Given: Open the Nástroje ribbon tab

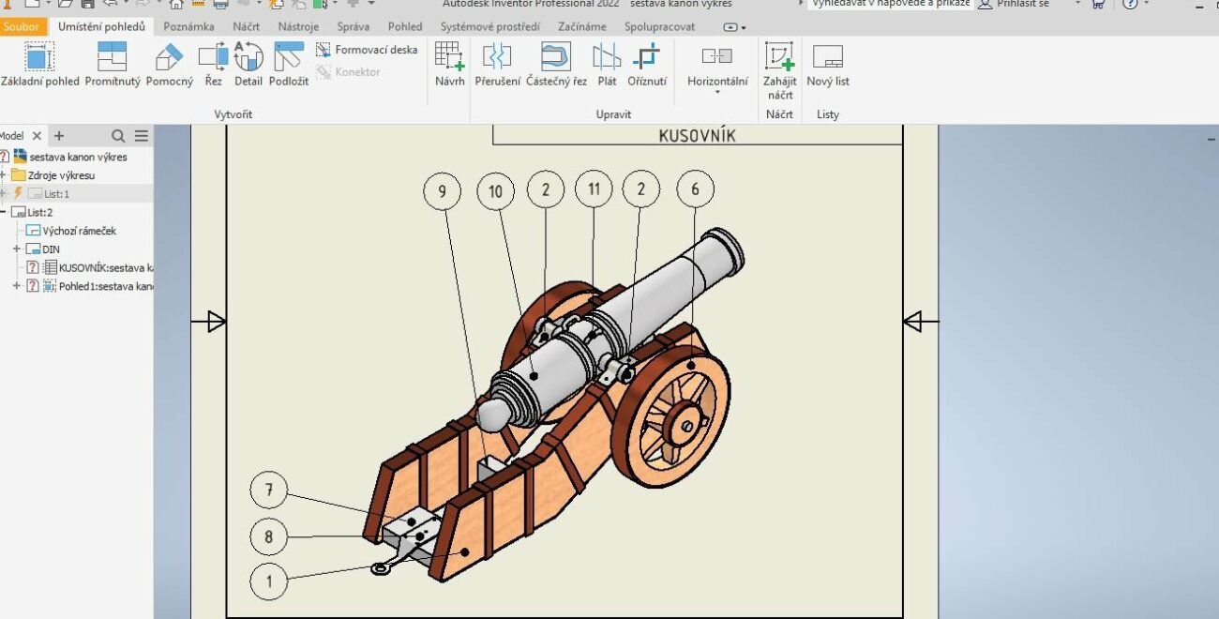Looking at the screenshot, I should coord(298,27).
